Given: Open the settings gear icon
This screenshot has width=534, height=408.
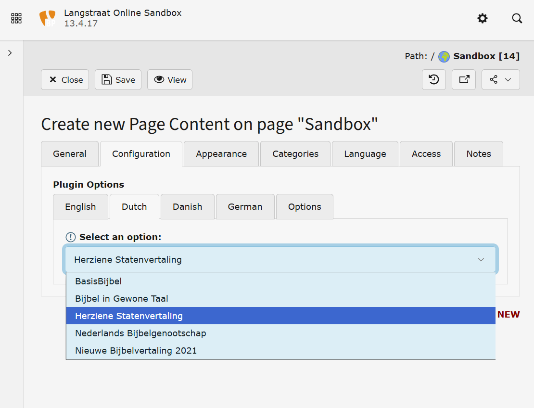Looking at the screenshot, I should pos(482,19).
